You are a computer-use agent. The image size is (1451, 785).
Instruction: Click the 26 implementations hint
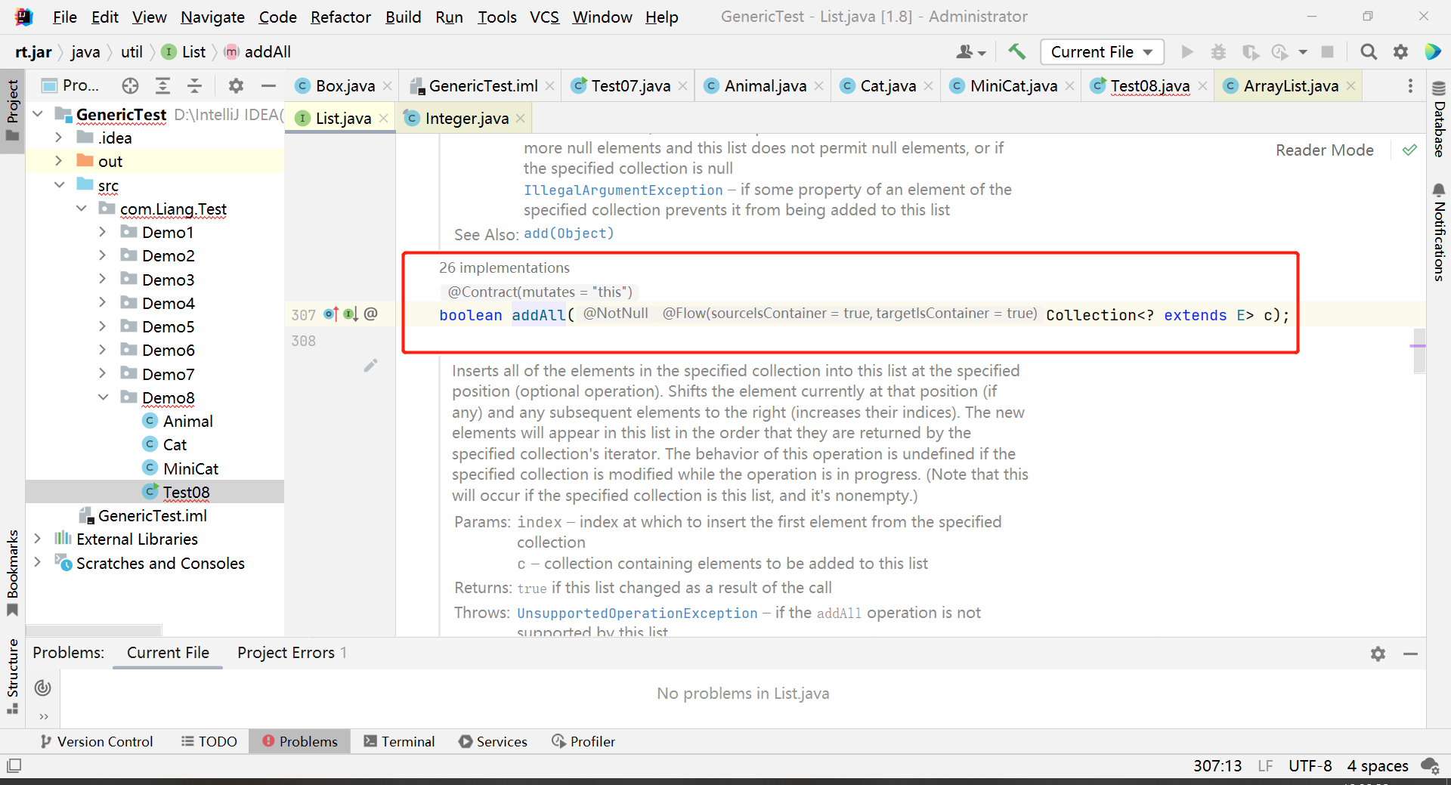pos(504,267)
